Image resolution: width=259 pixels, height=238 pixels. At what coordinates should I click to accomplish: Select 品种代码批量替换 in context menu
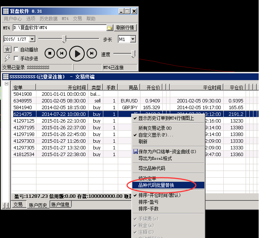tap(161, 185)
